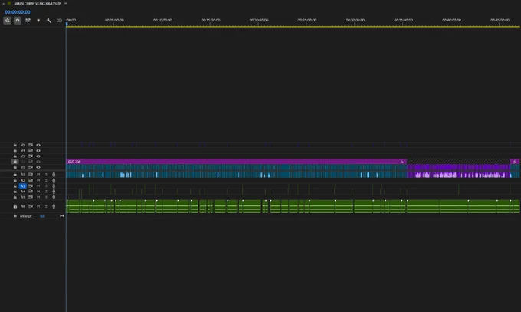This screenshot has width=521, height=312.
Task: Start voice-over record on track A6
Action: (x=54, y=206)
